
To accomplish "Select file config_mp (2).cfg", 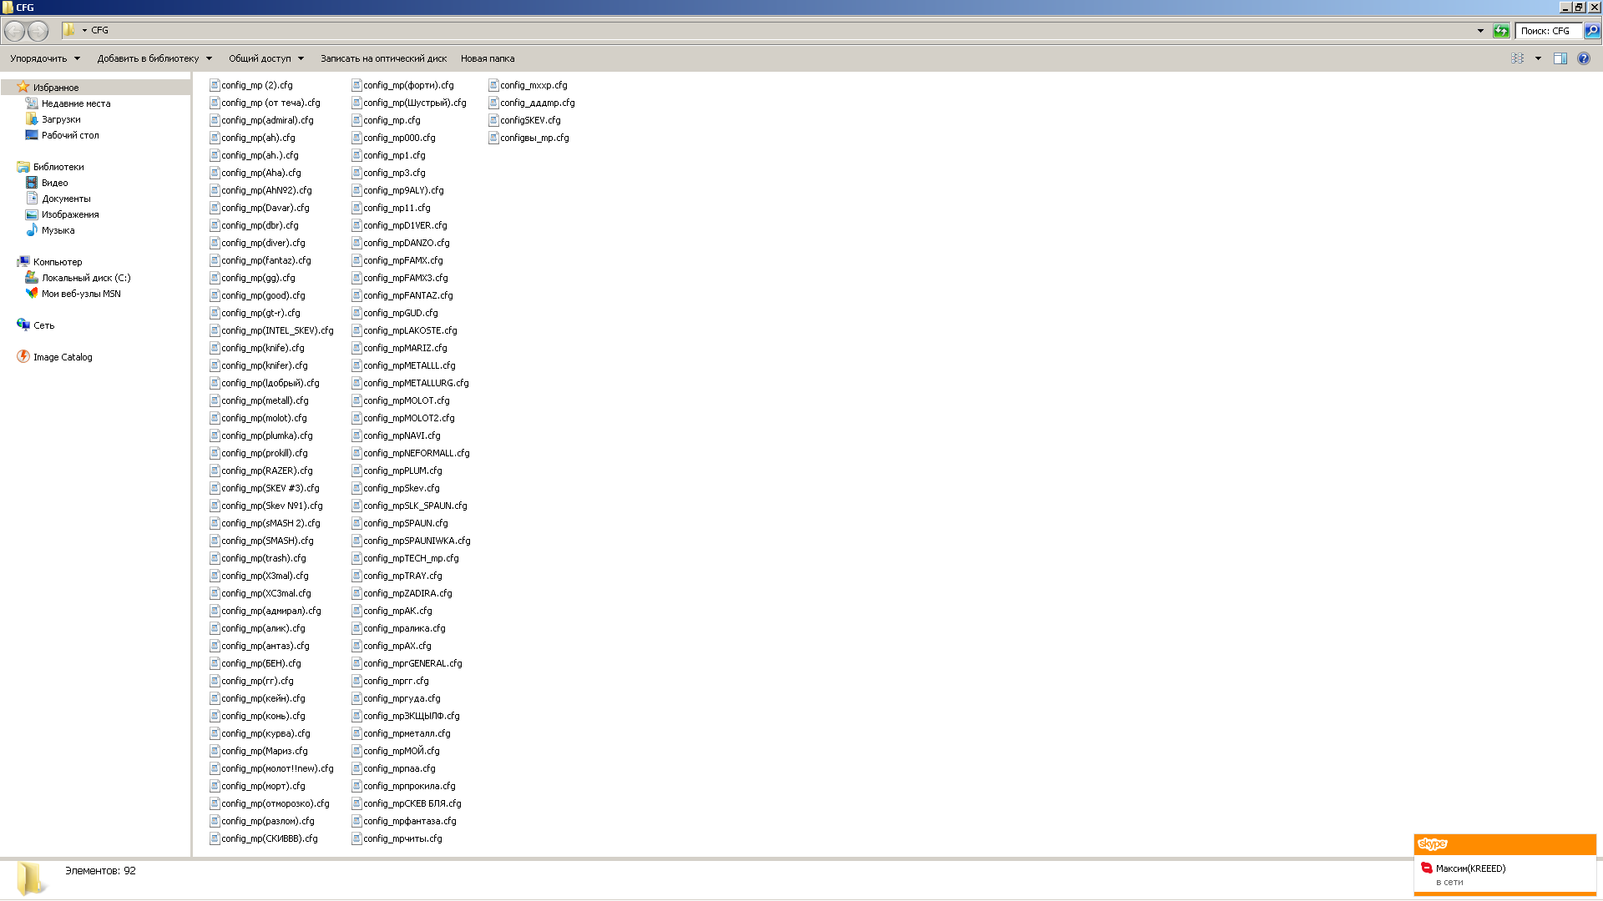I will (251, 85).
